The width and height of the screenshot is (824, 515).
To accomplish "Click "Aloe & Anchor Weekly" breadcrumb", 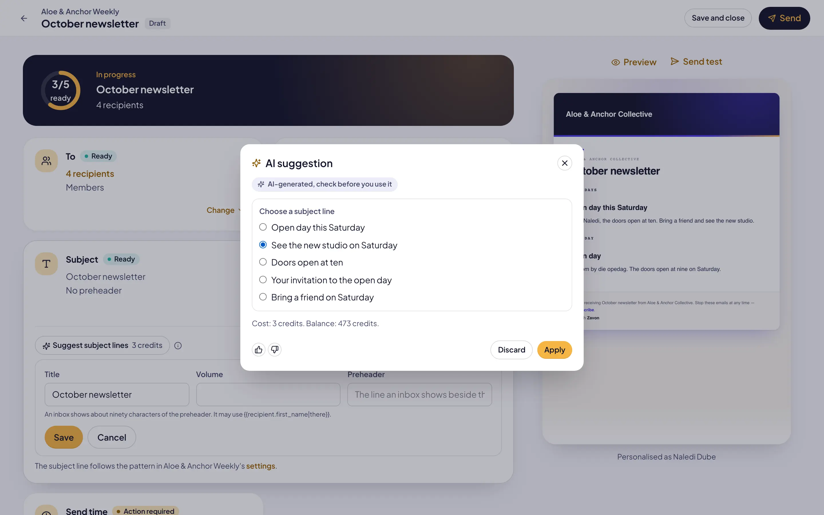I will point(80,11).
